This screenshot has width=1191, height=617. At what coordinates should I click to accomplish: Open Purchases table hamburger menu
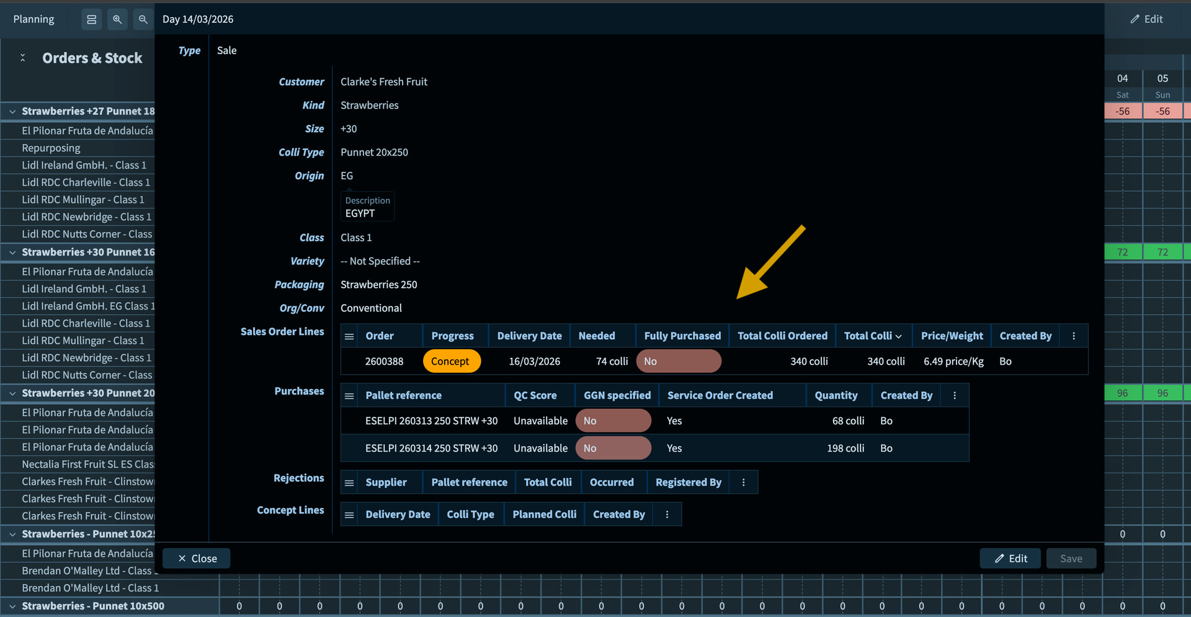349,396
